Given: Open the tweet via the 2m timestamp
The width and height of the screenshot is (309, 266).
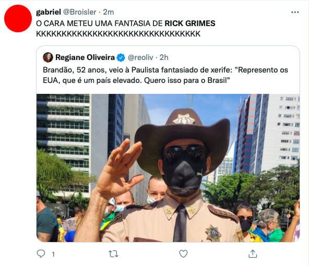Looking at the screenshot, I should click(x=109, y=12).
